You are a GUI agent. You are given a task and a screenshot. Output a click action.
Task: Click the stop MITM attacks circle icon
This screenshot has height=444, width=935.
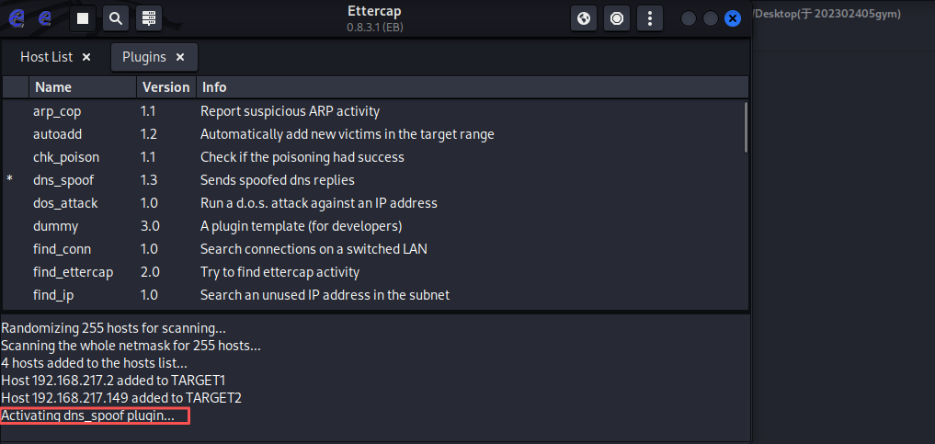617,17
